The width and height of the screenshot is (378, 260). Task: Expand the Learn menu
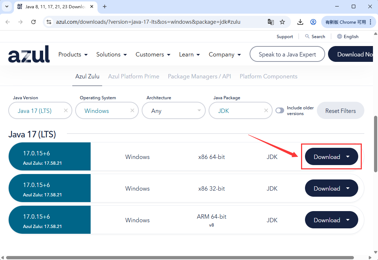[189, 54]
